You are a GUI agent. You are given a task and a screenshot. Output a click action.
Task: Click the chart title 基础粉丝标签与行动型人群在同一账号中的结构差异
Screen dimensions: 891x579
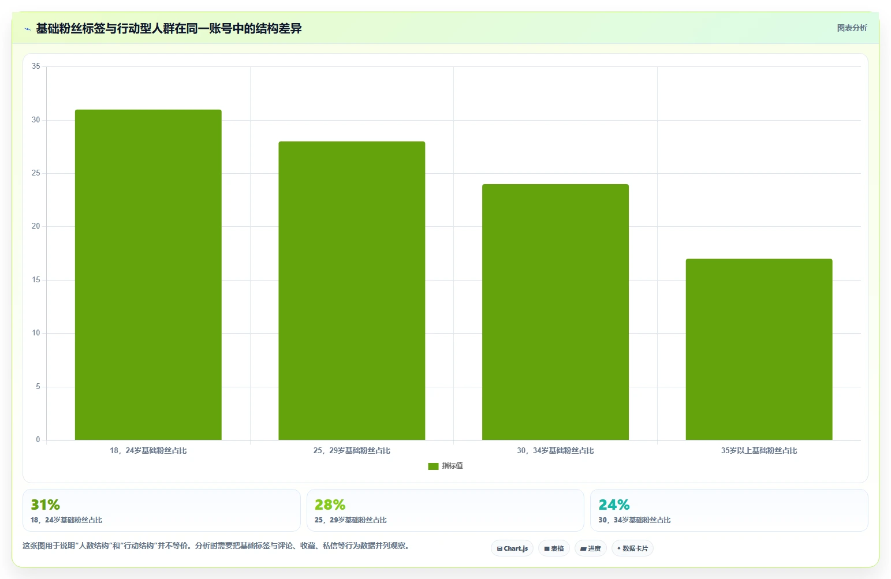(169, 28)
